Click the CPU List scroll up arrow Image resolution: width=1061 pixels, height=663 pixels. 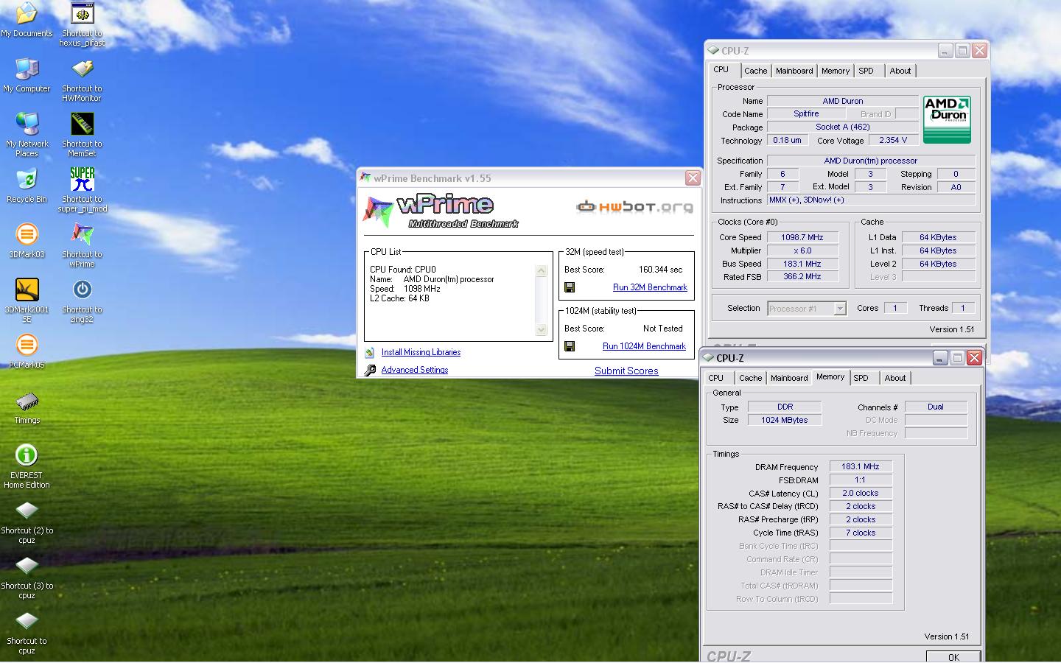click(542, 270)
